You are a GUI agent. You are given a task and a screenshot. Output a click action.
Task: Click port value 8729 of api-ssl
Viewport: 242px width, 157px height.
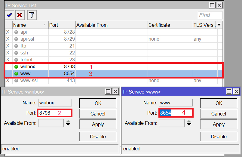[69, 39]
